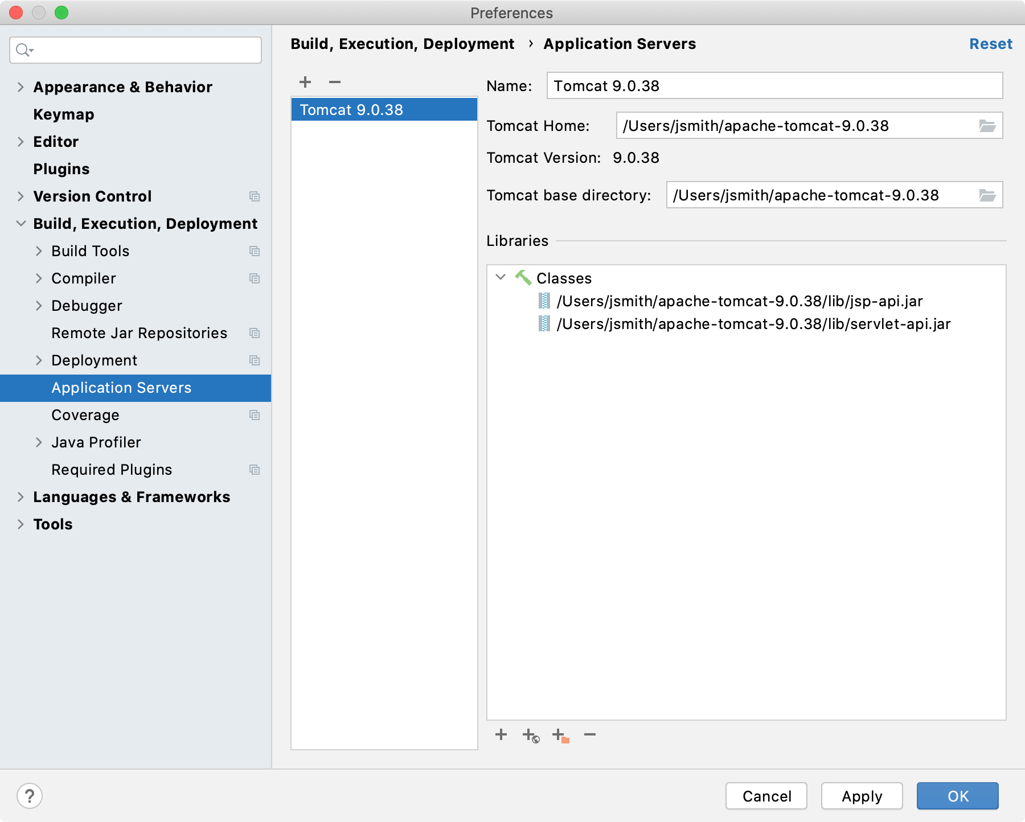The width and height of the screenshot is (1025, 822).
Task: Open help with question mark button
Action: [x=30, y=796]
